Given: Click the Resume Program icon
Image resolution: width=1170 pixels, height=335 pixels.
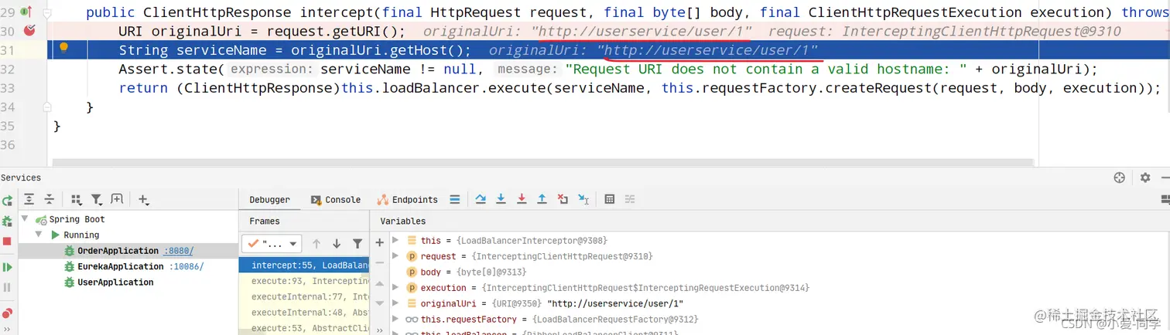Looking at the screenshot, I should pos(7,267).
